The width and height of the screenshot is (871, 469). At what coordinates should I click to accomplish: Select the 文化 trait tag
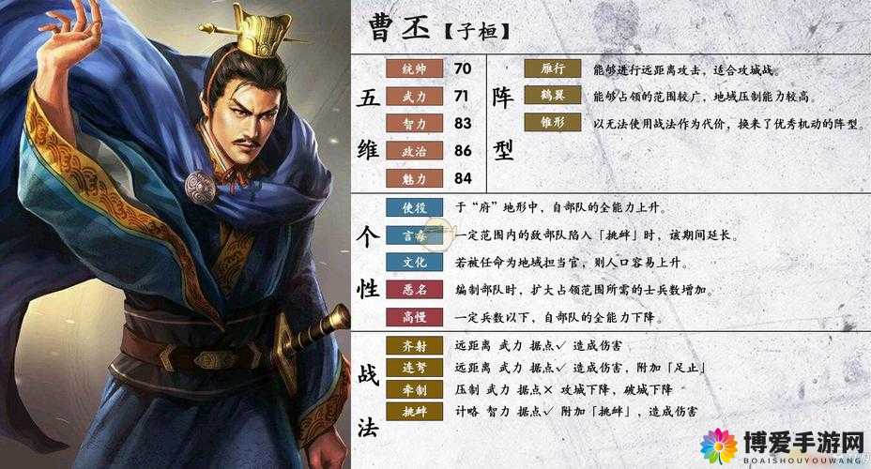415,262
